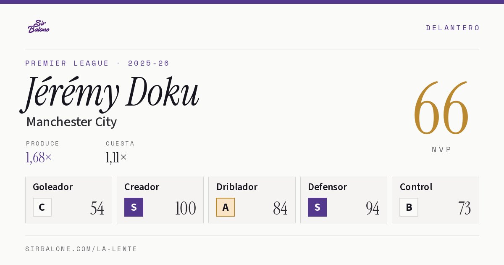
Task: Select the Control stat card
Action: (x=436, y=200)
